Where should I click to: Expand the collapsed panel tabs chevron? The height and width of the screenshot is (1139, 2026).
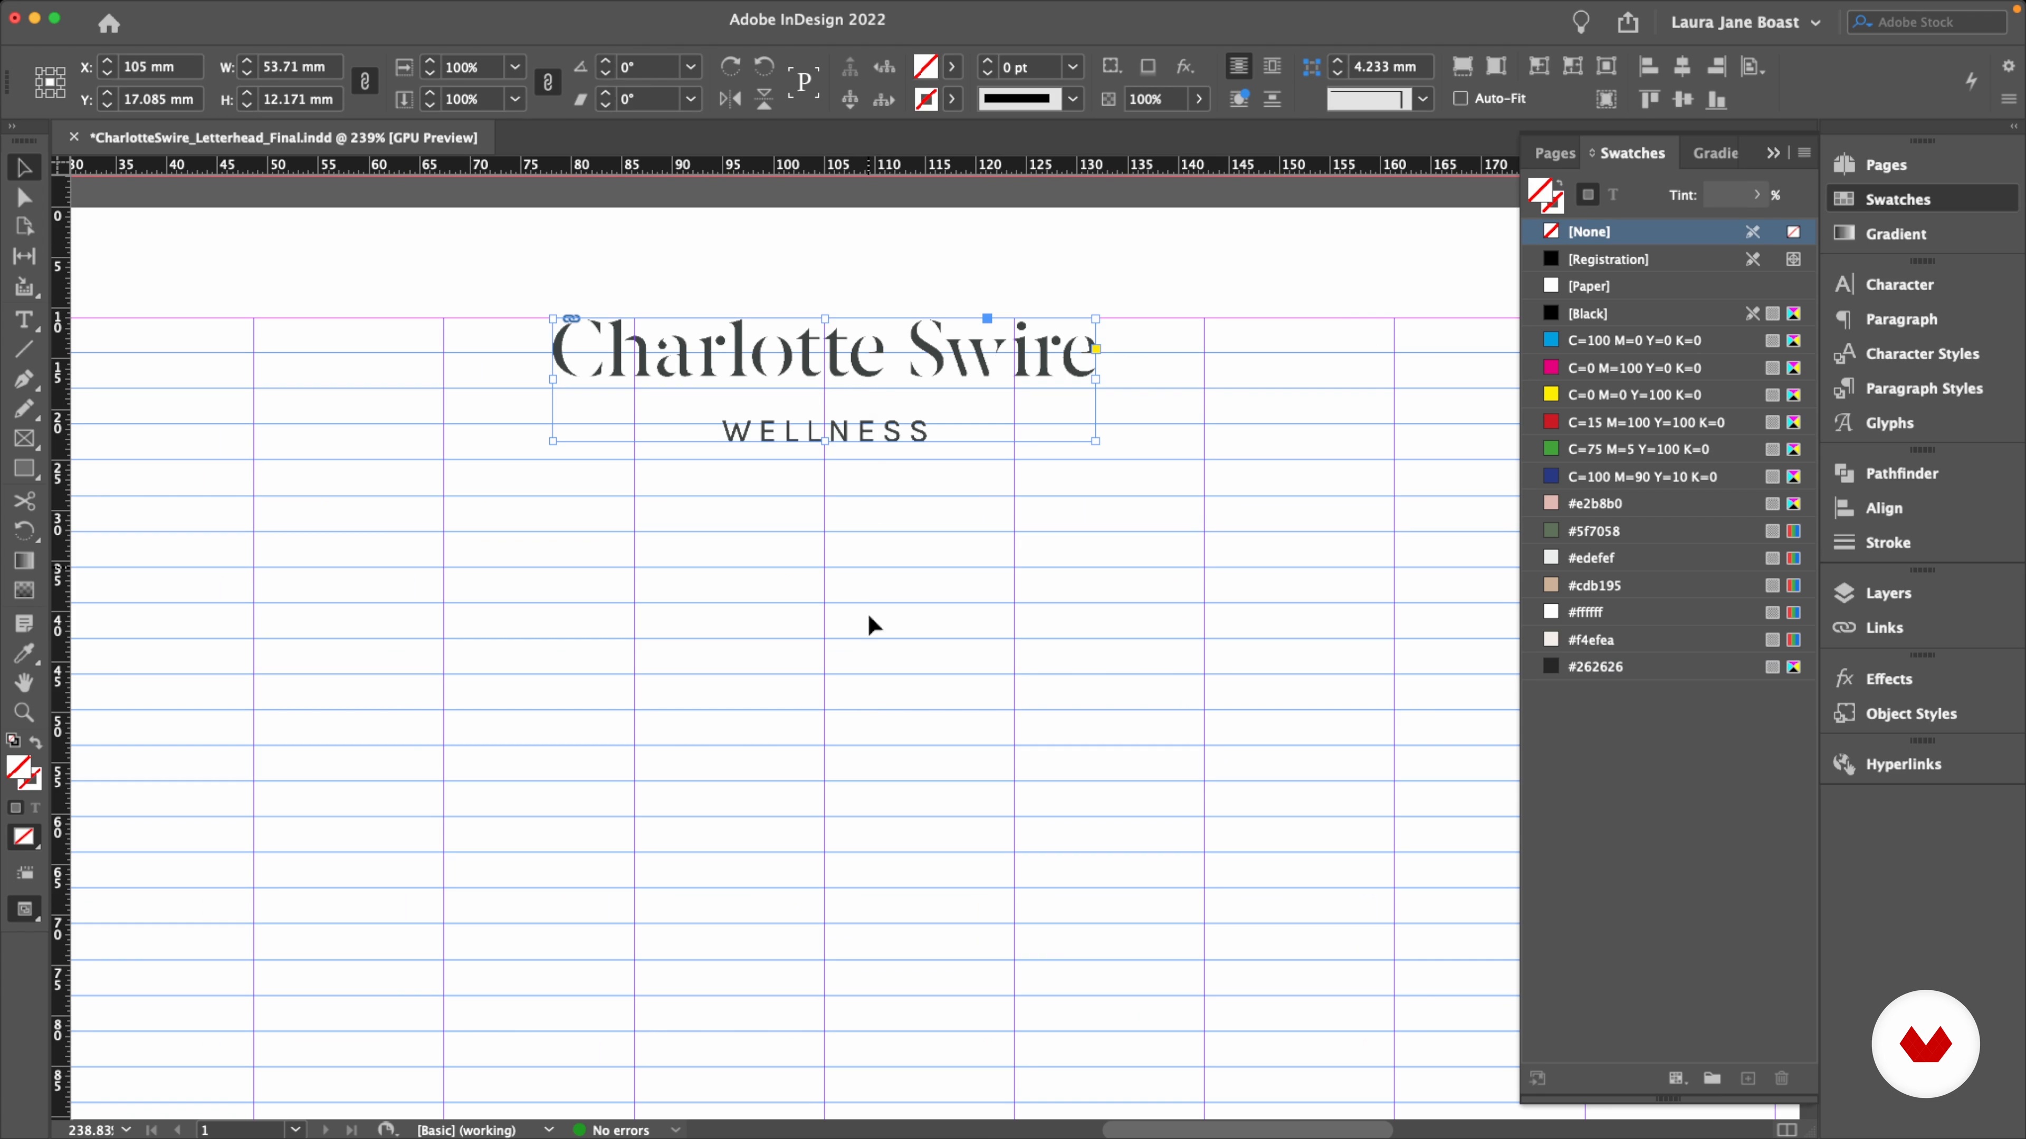(1773, 152)
